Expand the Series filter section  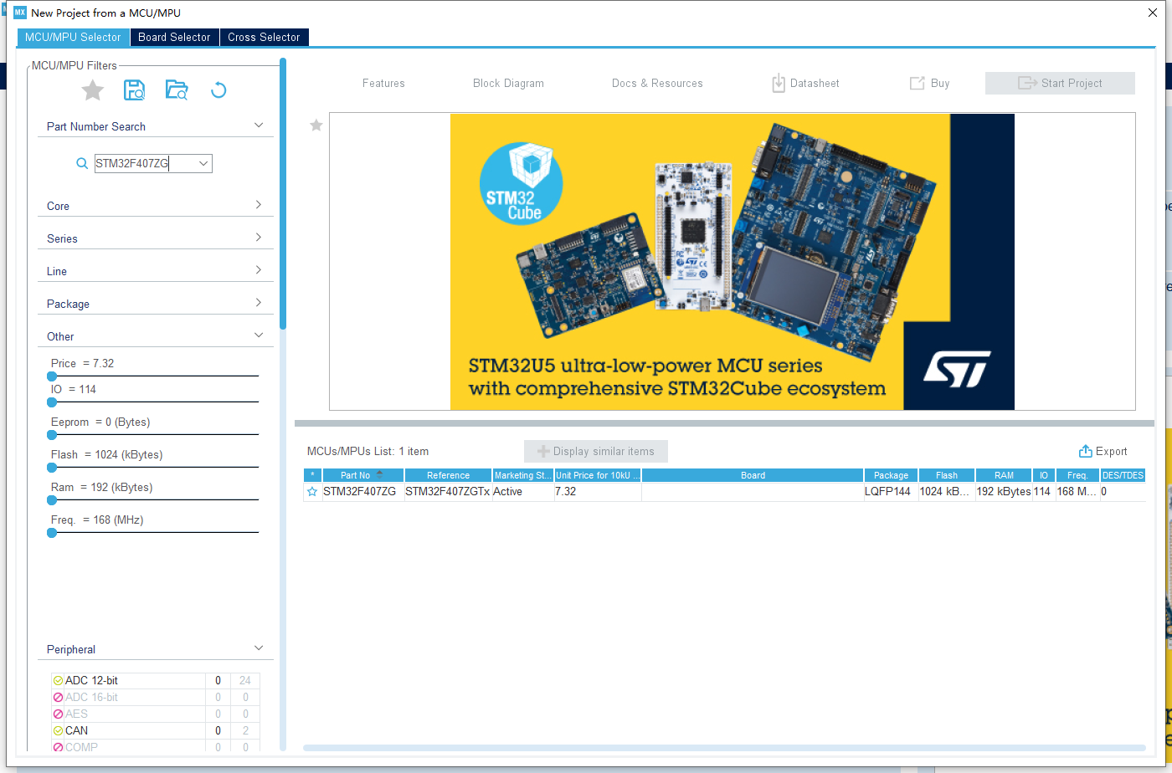click(x=259, y=238)
